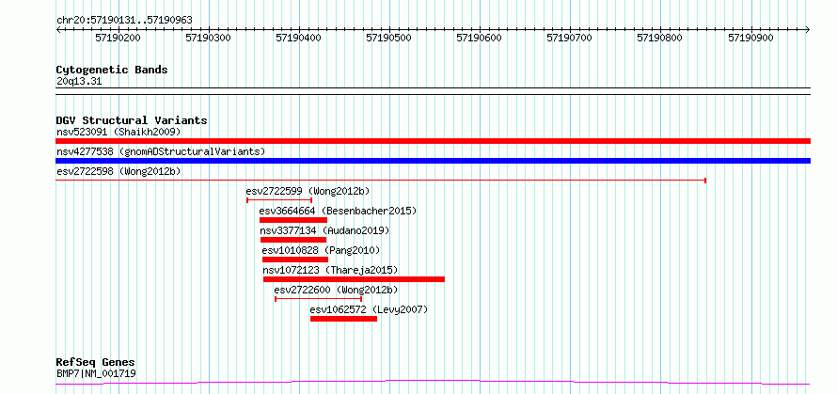Click the esv2722600 (Wong2012b) variant label
837x394 pixels.
pos(337,290)
